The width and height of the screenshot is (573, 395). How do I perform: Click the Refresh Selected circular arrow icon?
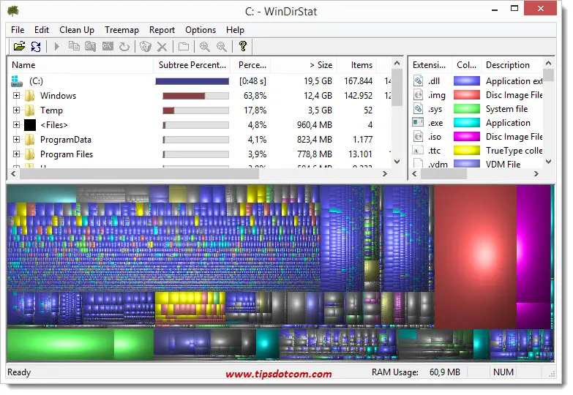tap(124, 46)
